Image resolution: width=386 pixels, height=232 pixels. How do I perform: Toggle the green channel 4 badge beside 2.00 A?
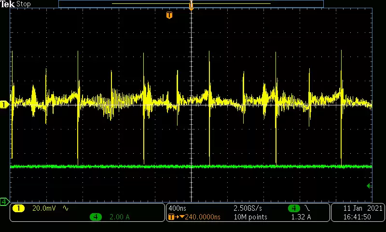(x=96, y=217)
